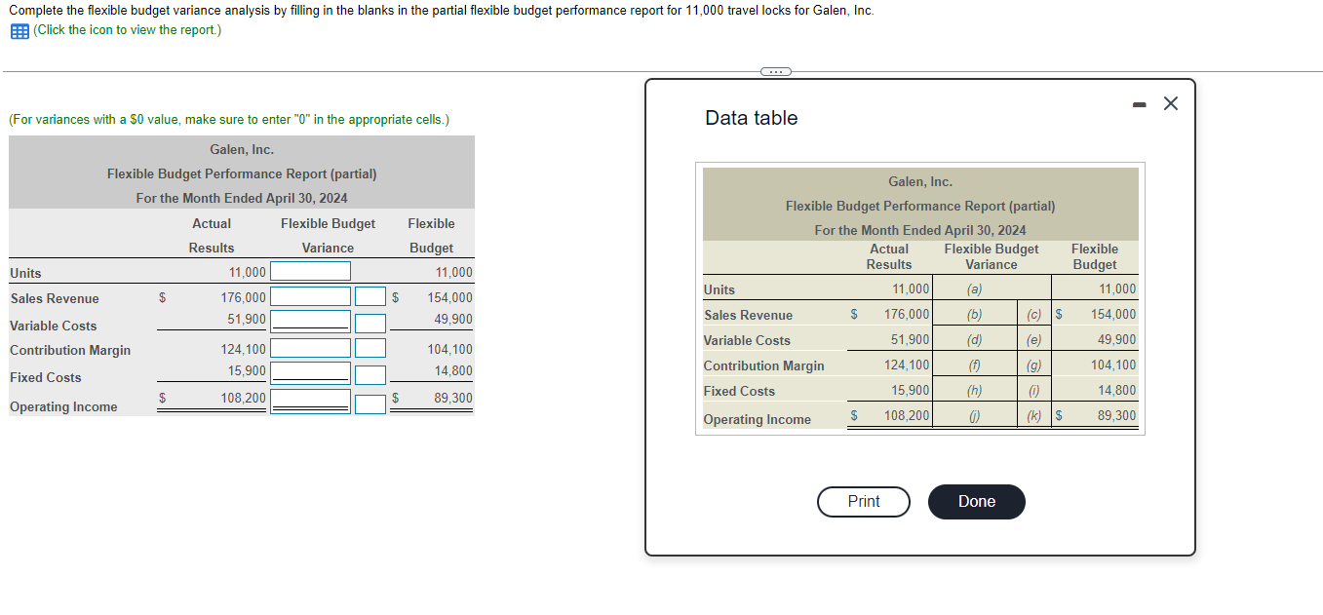Screen dimensions: 1323x615
Task: Click 15,900 value in Data table
Action: (x=911, y=391)
